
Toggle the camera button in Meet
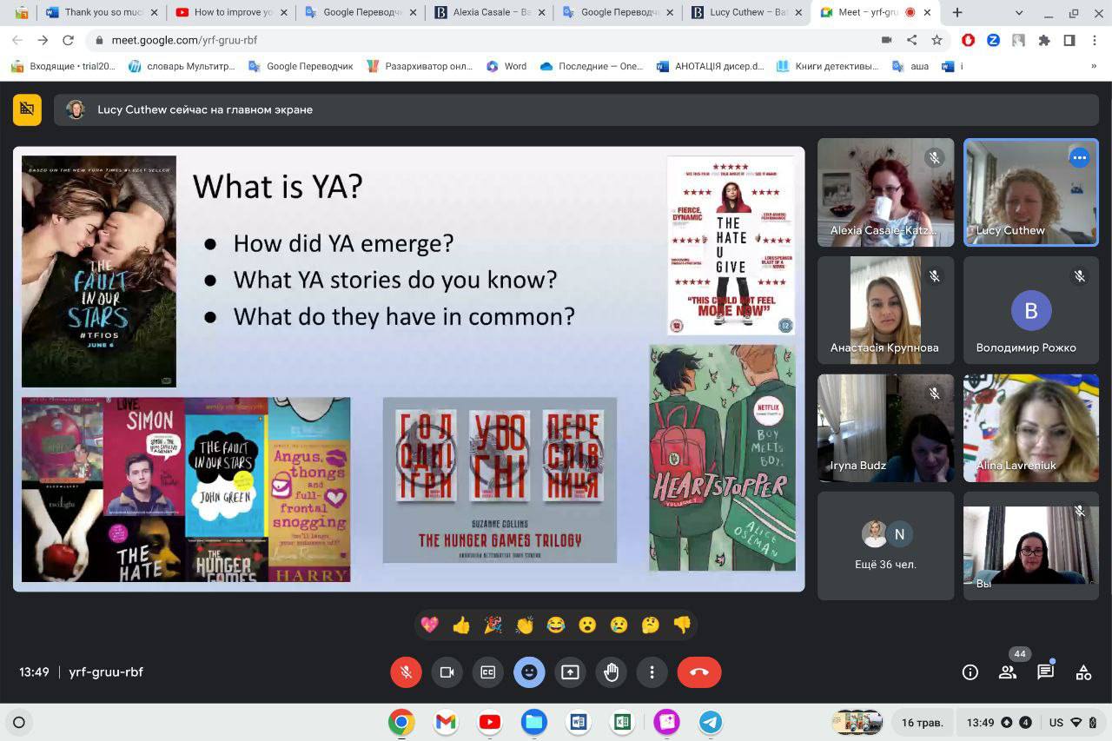click(x=447, y=672)
